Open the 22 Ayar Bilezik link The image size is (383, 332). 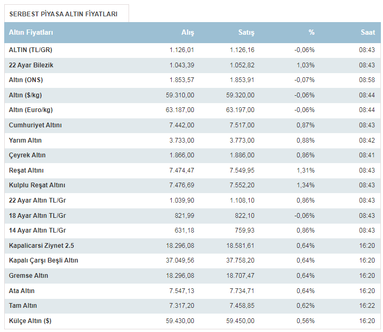point(31,65)
